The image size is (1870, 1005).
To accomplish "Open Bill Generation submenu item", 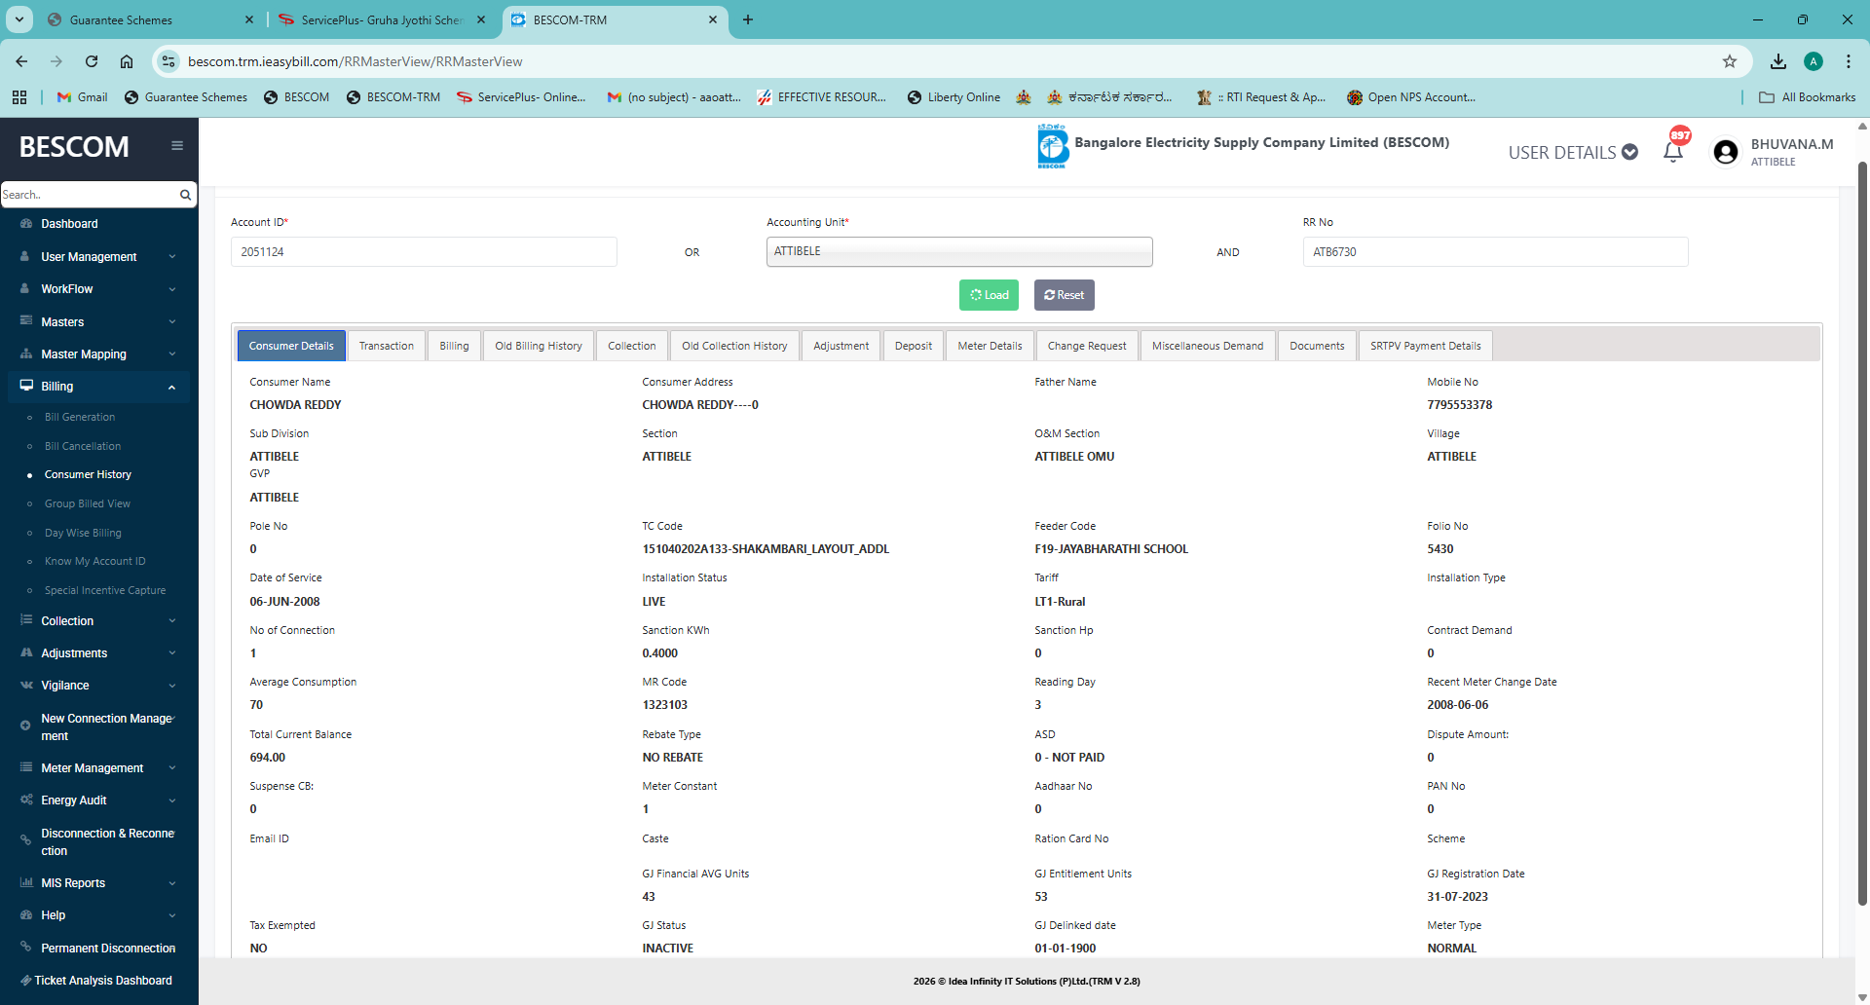I will [80, 417].
